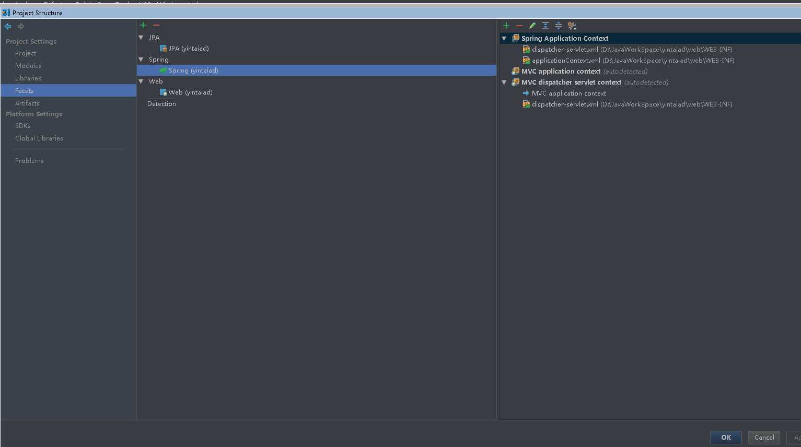Select Spring (yintaiad) facet row
Screen dimensions: 801x447
(x=317, y=70)
